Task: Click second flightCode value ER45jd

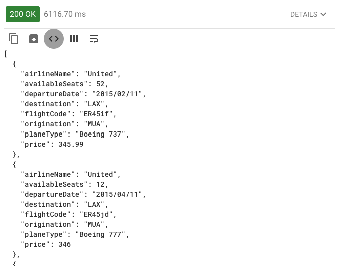Action: point(96,214)
